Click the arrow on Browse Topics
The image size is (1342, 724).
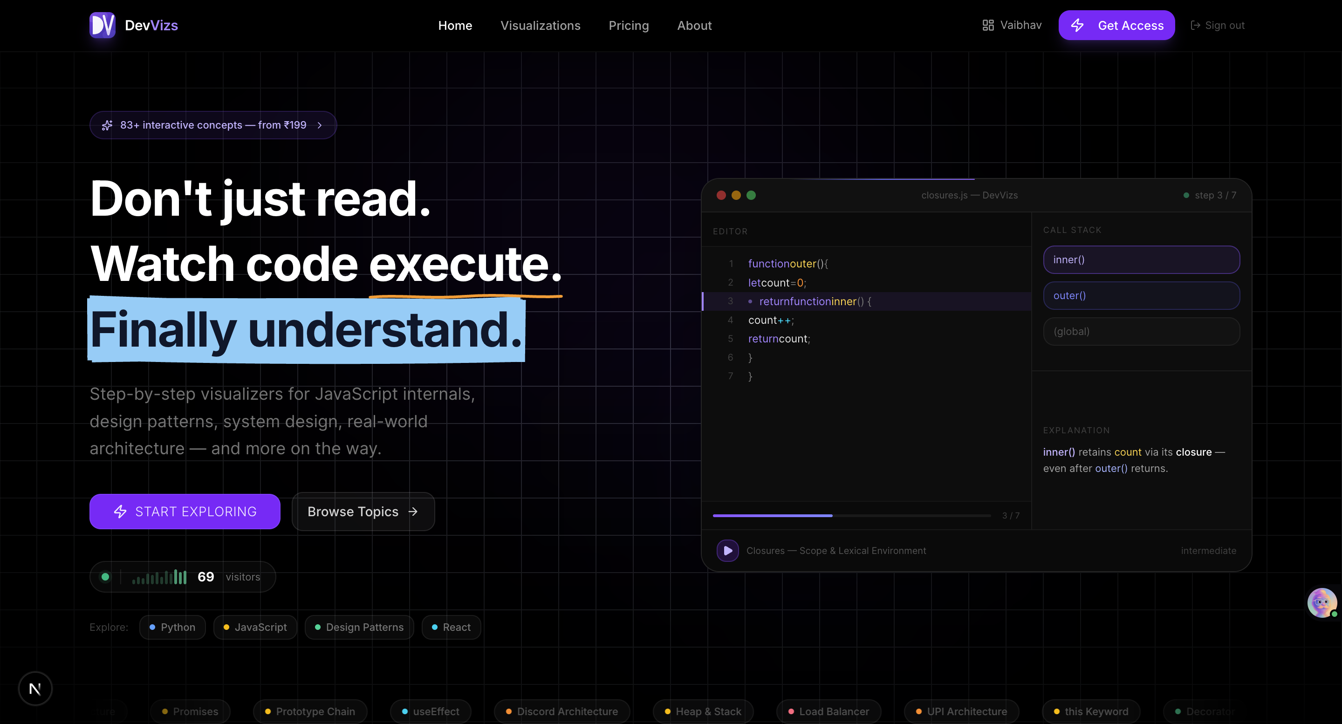[413, 512]
